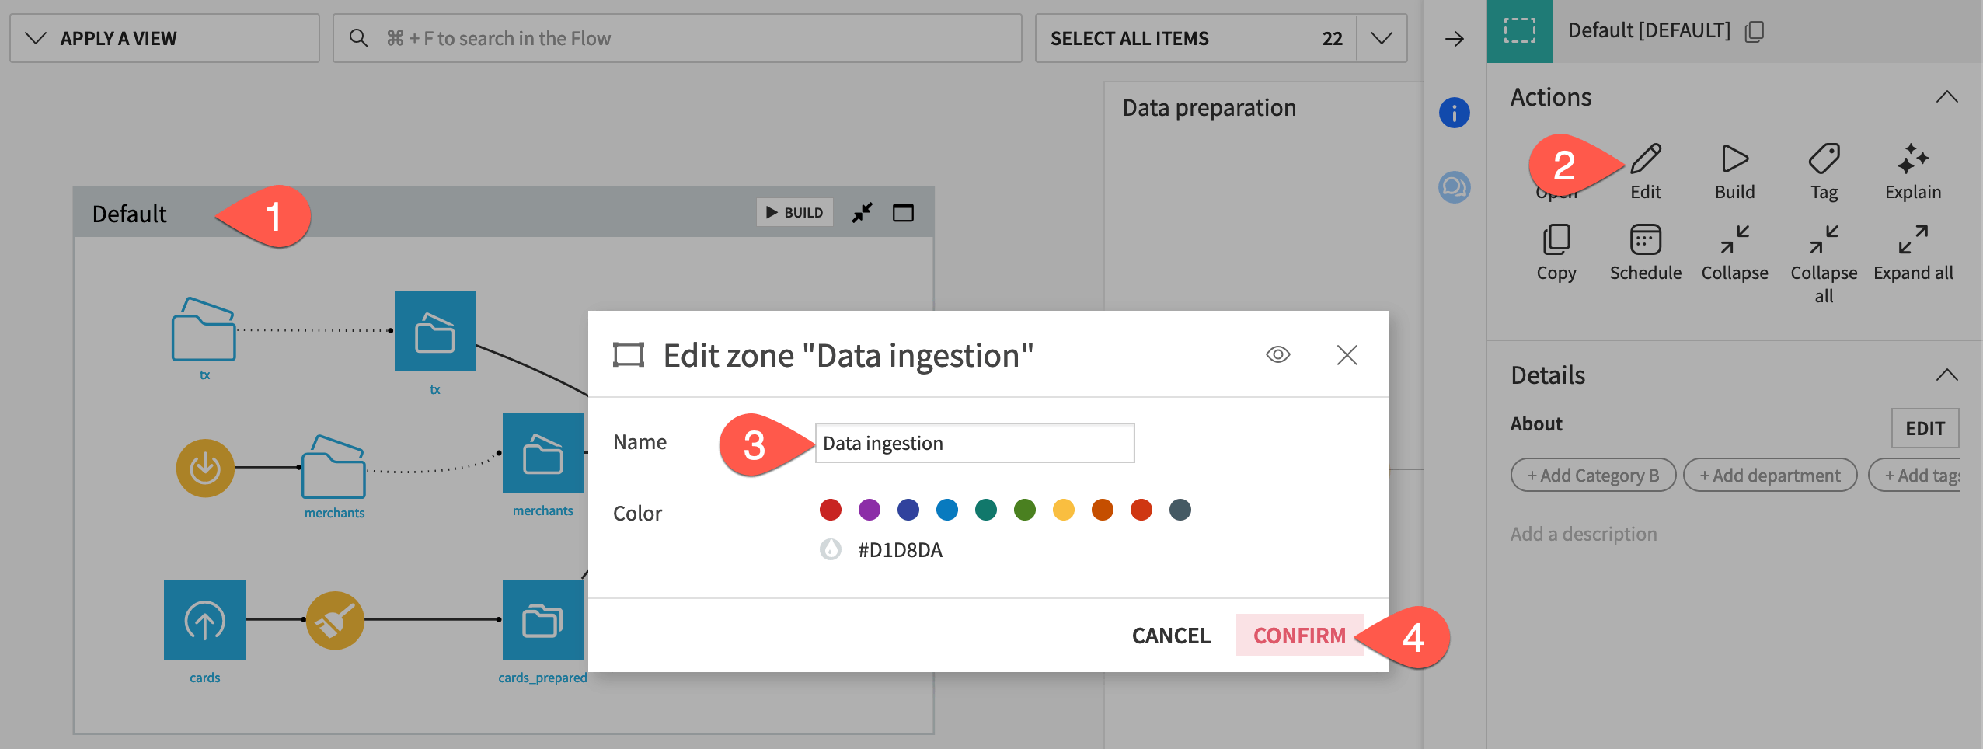Toggle the zone preview eye in the dialog
This screenshot has width=1983, height=749.
pos(1278,354)
